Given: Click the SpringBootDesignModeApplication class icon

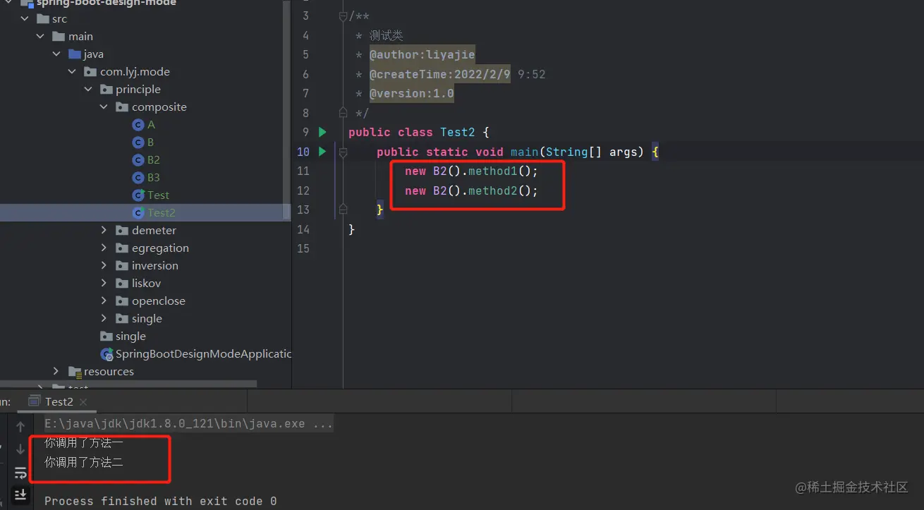Looking at the screenshot, I should coord(107,354).
